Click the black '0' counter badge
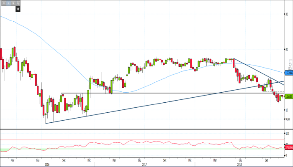The width and height of the screenshot is (293, 167). click(x=18, y=8)
